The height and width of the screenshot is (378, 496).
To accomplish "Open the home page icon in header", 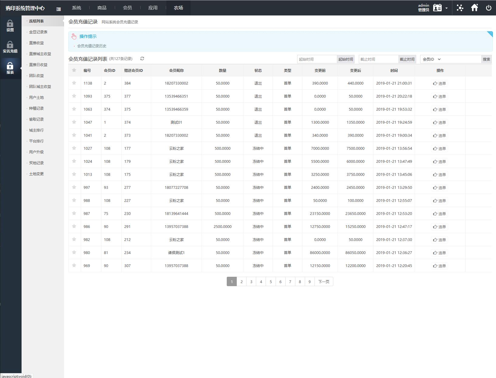I will pyautogui.click(x=474, y=8).
